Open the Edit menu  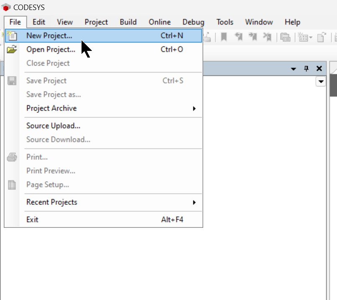pyautogui.click(x=39, y=22)
